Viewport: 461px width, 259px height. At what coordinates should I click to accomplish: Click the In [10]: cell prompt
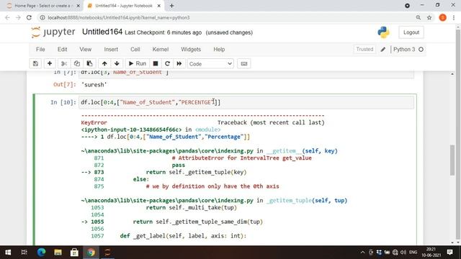click(63, 102)
